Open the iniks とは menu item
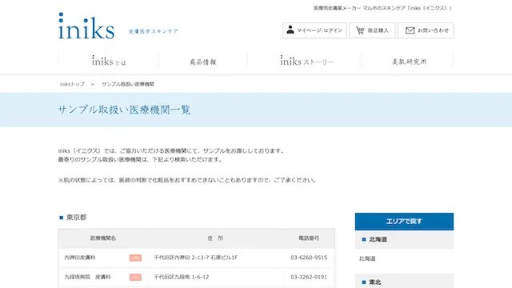This screenshot has width=512, height=288. 109,61
